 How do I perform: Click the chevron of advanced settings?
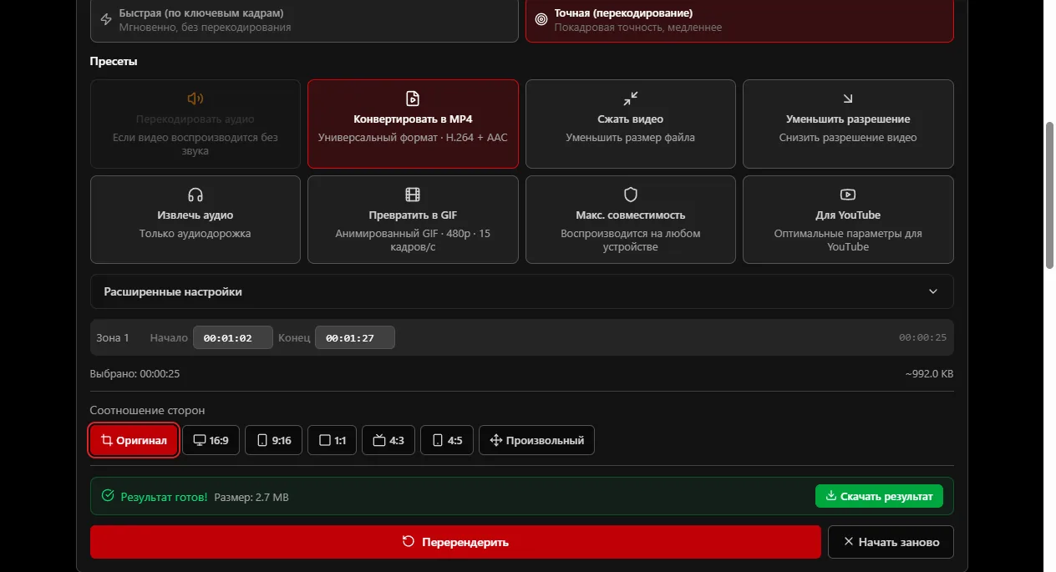933,291
